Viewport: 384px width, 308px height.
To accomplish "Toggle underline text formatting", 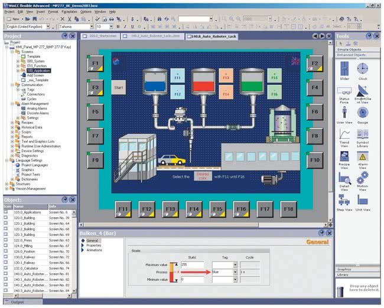I will point(132,27).
